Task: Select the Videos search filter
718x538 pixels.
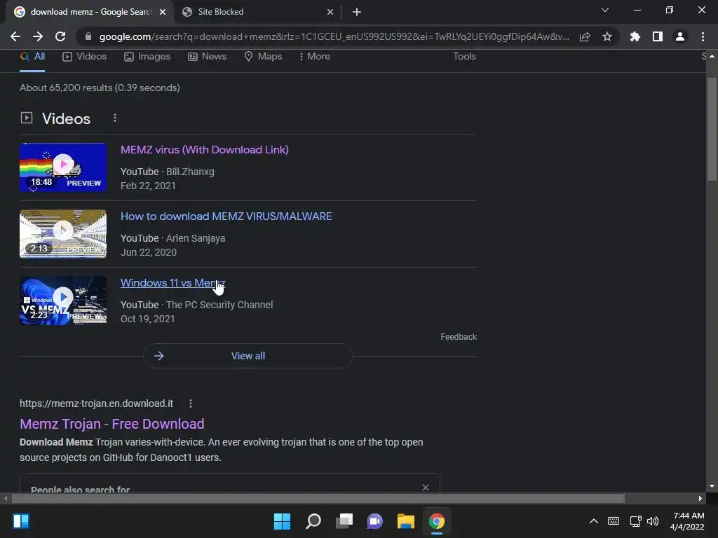Action: [85, 57]
